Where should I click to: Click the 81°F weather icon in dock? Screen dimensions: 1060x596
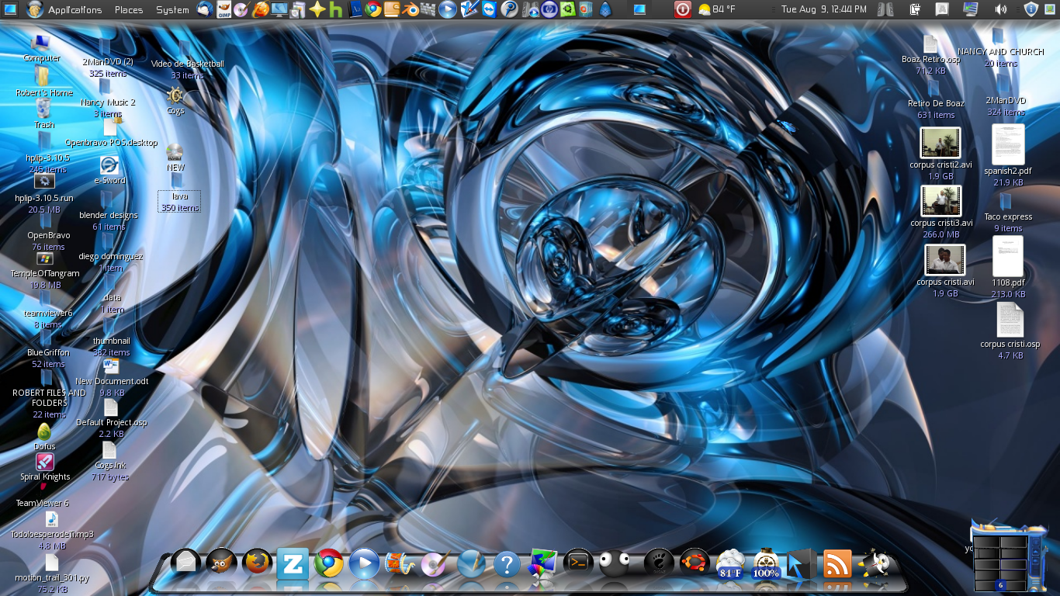[x=730, y=563]
